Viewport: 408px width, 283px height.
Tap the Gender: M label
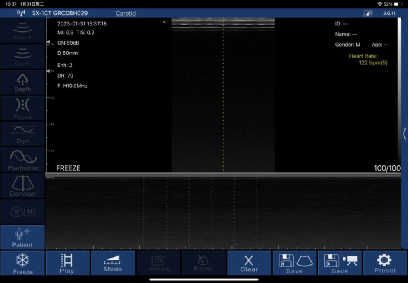(x=347, y=45)
